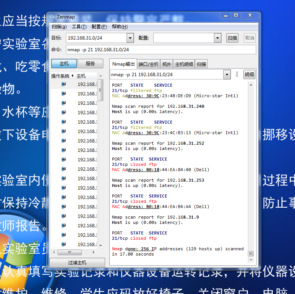Viewport: 295px width, 294px height.
Task: Switch to the 主机明细 tab
Action: [184, 64]
